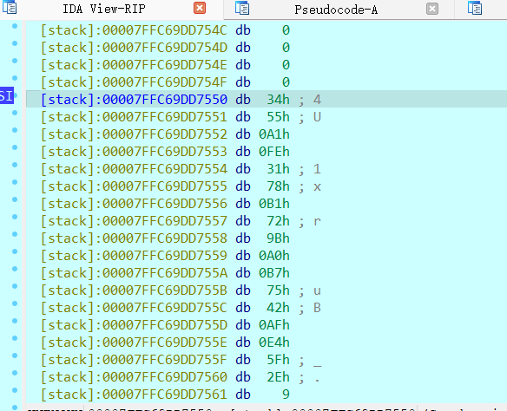Viewport: 507px width, 411px height.
Task: Click the 0B7h byte at address 755A
Action: point(273,273)
